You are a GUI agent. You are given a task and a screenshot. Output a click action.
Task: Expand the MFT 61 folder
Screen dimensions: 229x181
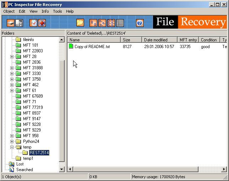pyautogui.click(x=12, y=90)
